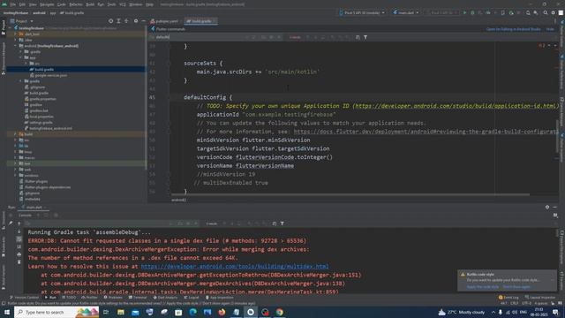
Task: Click the Collapse All icon in Project panel
Action: pyautogui.click(x=126, y=21)
